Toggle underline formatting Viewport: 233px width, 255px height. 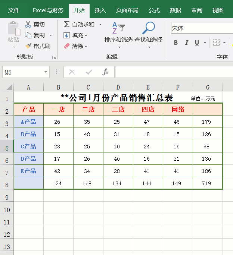point(196,42)
